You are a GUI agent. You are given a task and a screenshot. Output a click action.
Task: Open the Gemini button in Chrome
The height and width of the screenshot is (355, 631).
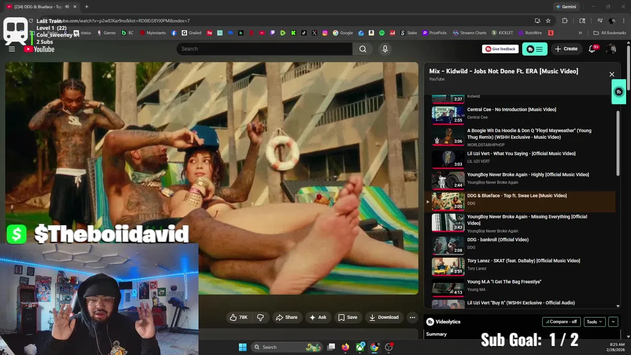tap(565, 7)
